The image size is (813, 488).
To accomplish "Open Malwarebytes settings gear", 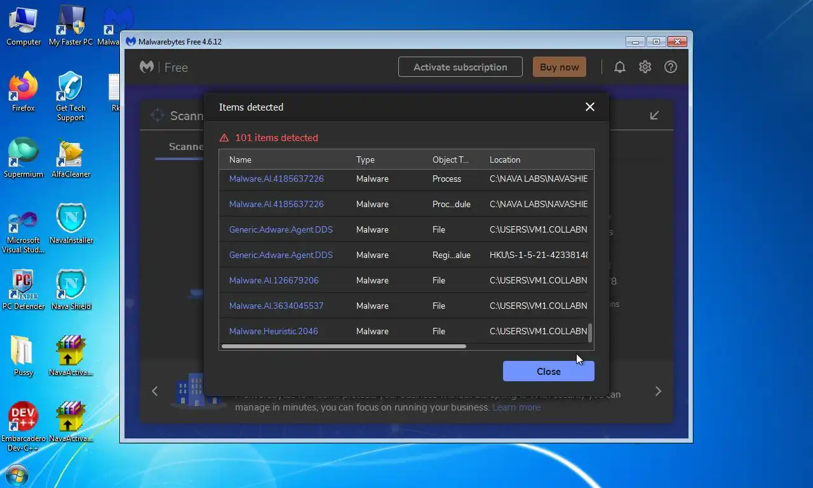I will 645,67.
